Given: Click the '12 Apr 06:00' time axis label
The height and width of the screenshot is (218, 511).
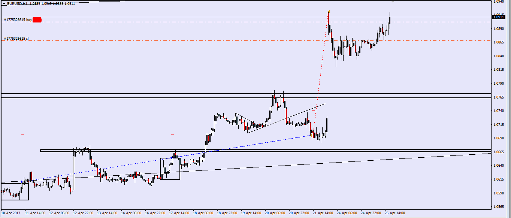Looking at the screenshot, I should 59,213.
